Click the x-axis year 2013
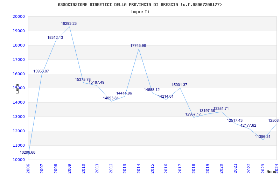Screen dimensions: 280x175 pyautogui.click(x=125, y=168)
